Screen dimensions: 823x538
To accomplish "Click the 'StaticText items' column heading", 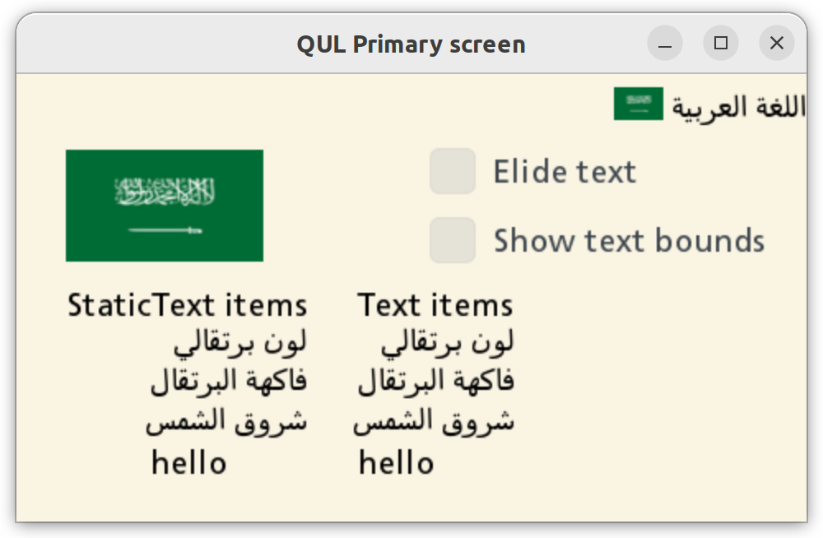I will point(188,305).
